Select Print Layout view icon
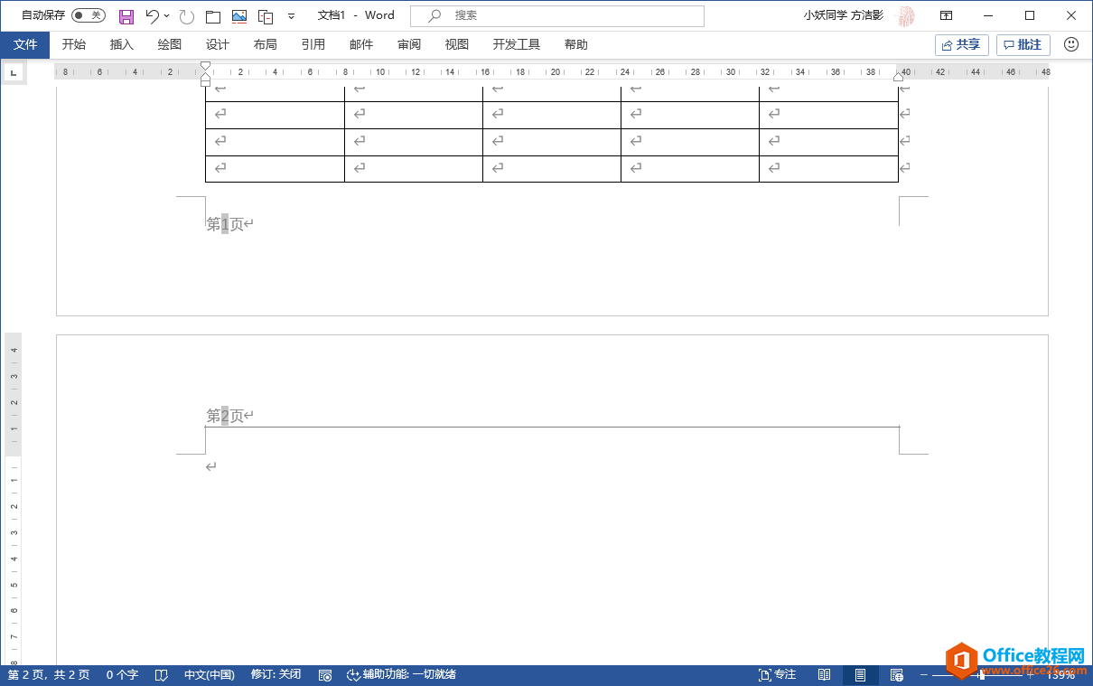The height and width of the screenshot is (686, 1093). [x=860, y=675]
